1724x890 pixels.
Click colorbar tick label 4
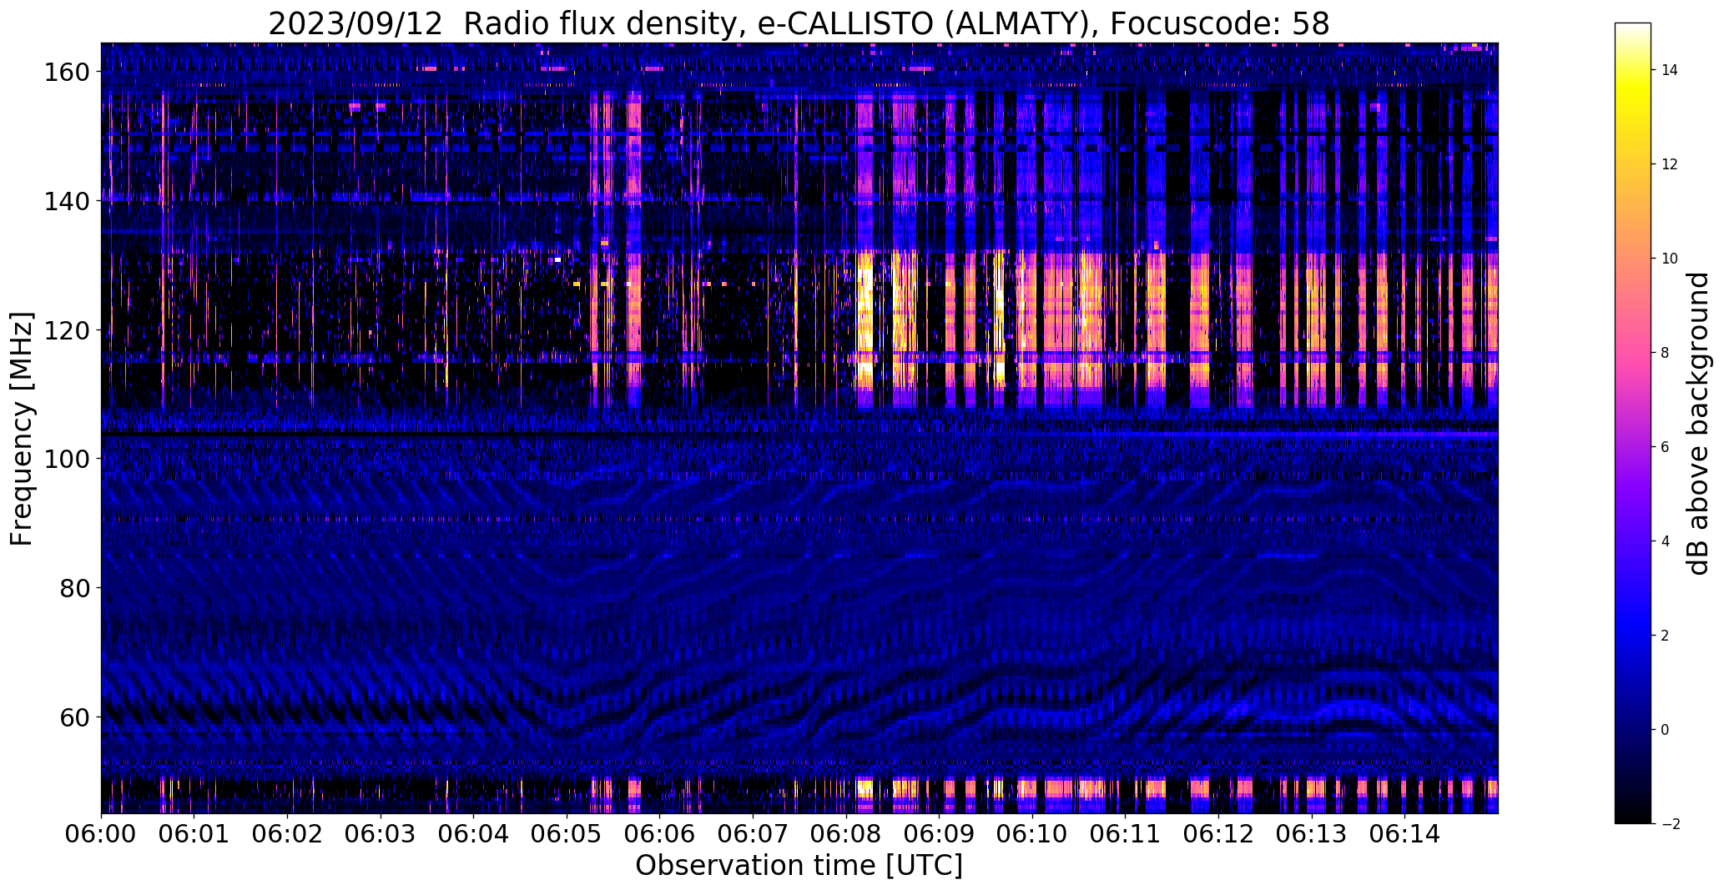[1666, 541]
